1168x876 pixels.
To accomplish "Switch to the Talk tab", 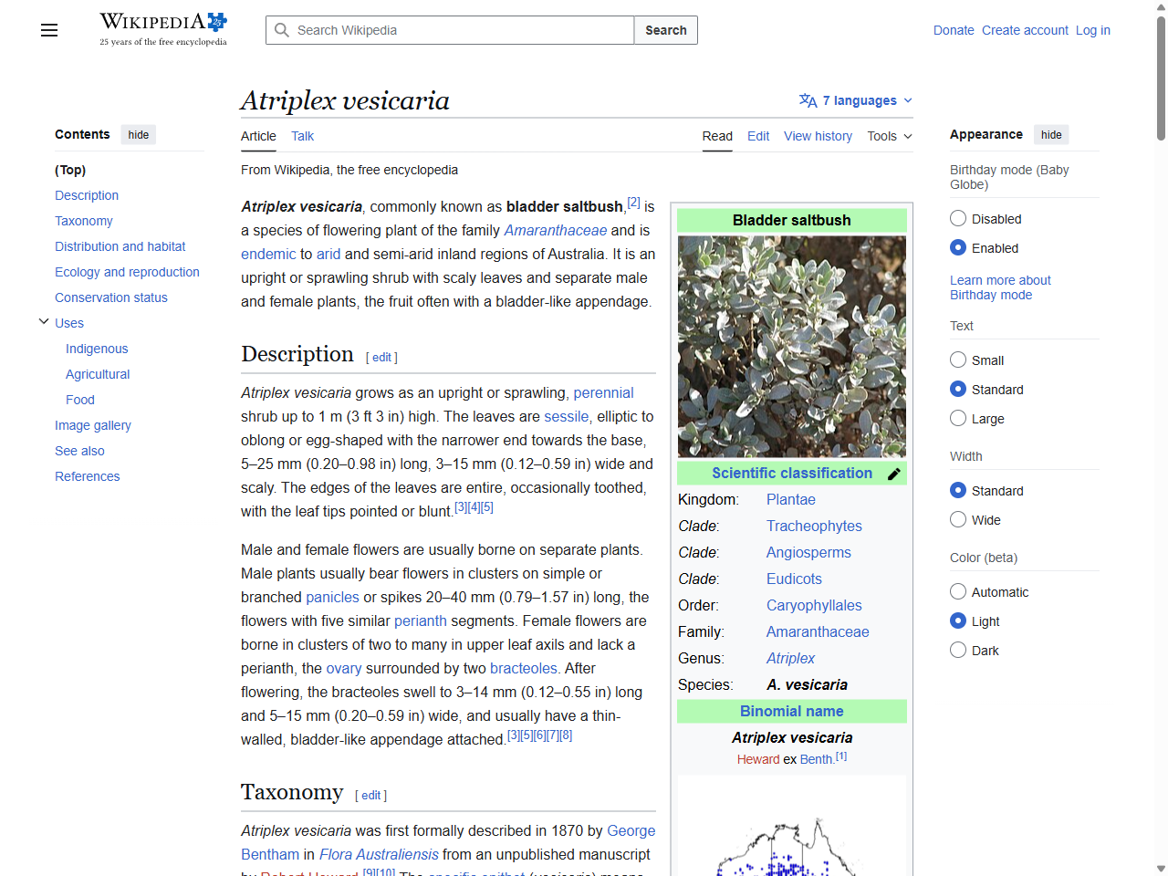I will 302,136.
